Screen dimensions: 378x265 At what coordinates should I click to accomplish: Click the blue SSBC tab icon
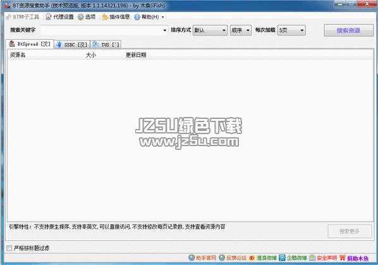click(x=59, y=44)
